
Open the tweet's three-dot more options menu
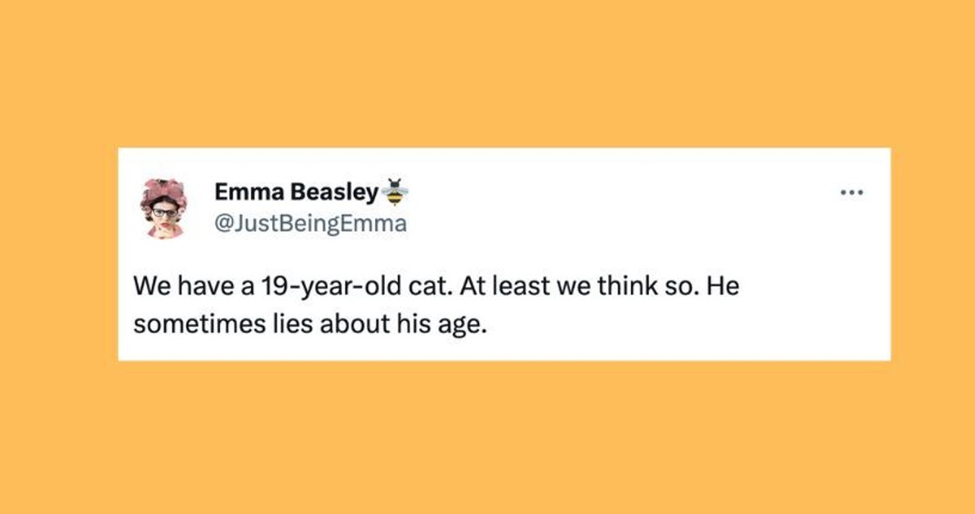point(851,194)
